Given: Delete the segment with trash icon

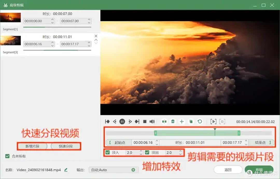Looking at the screenshot, I should (x=173, y=121).
